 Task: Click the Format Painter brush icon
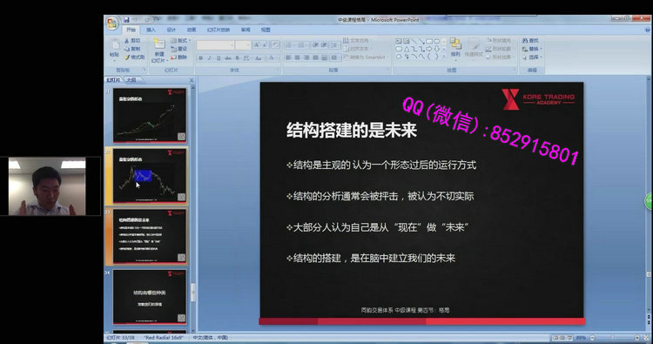[x=127, y=57]
